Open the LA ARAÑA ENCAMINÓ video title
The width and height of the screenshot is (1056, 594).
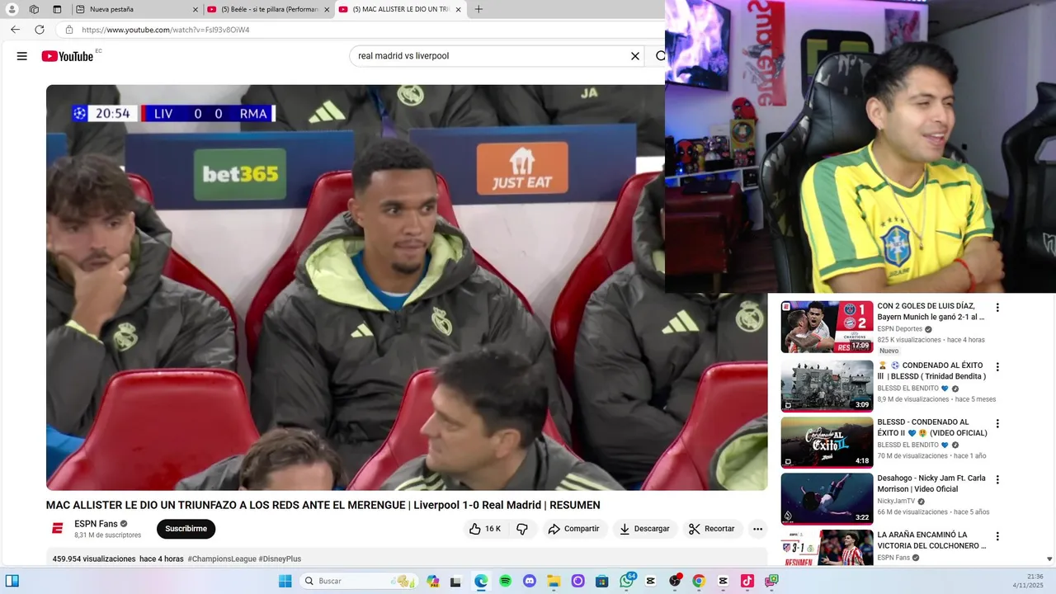[x=931, y=540]
